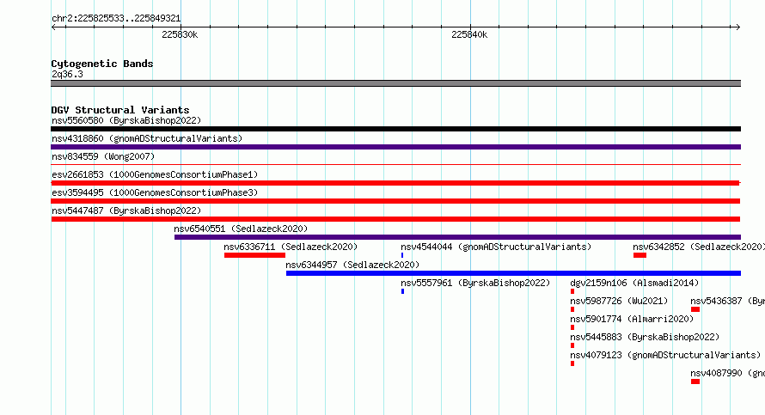Screen dimensions: 765x415
Task: Click the small red nsv5445883 marker
Action: (572, 345)
